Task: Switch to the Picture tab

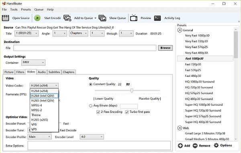Action: pos(9,72)
